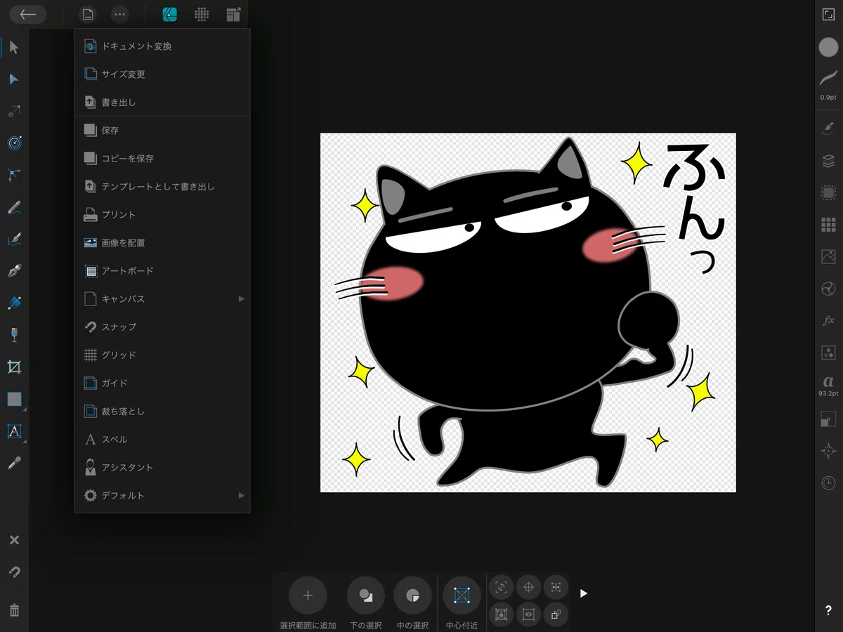Select the Node tool
Image resolution: width=843 pixels, height=632 pixels.
pos(14,79)
